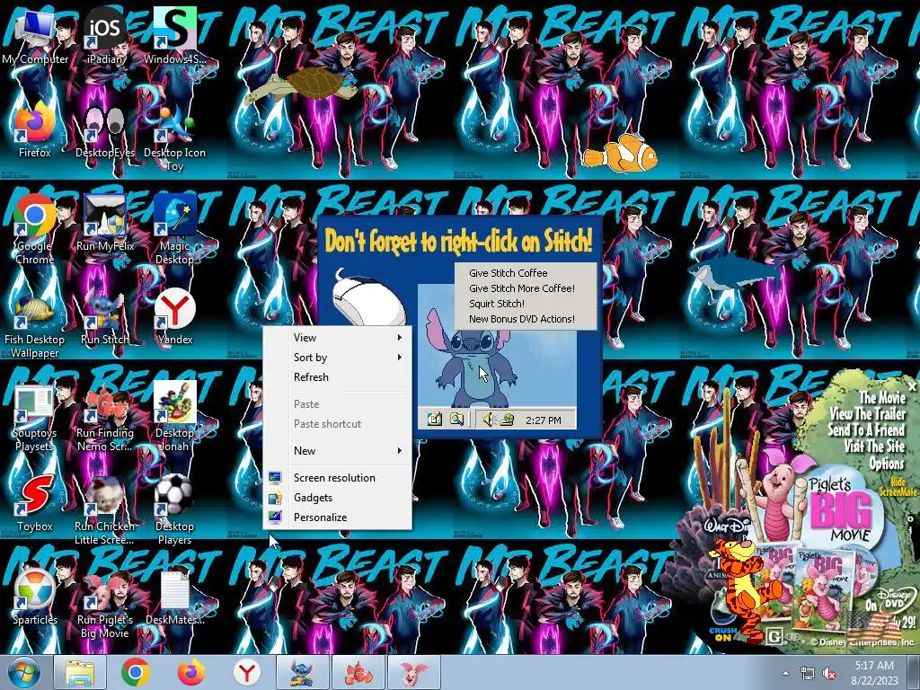Launch the iPadian desktop shortcut
The height and width of the screenshot is (690, 920).
click(x=104, y=35)
